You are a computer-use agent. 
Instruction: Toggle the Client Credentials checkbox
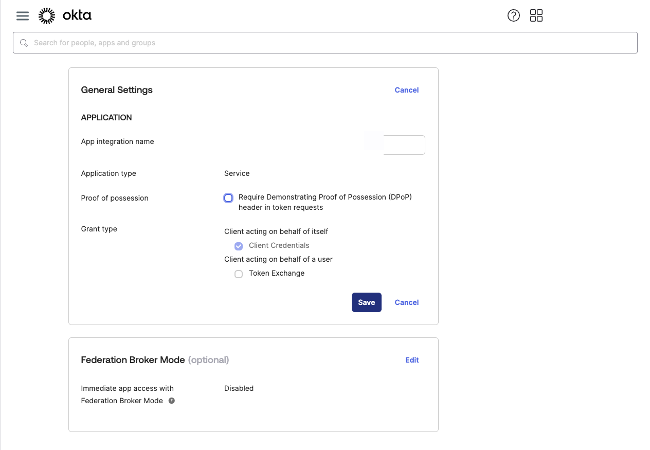pos(239,246)
